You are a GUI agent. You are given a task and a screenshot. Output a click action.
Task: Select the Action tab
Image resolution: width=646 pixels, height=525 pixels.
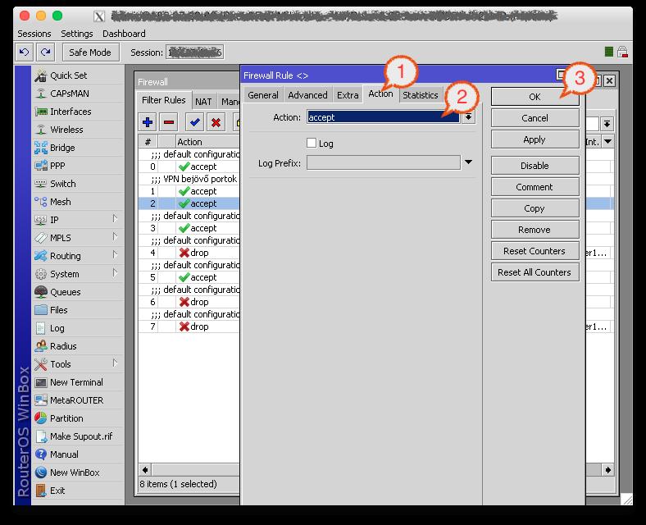380,94
